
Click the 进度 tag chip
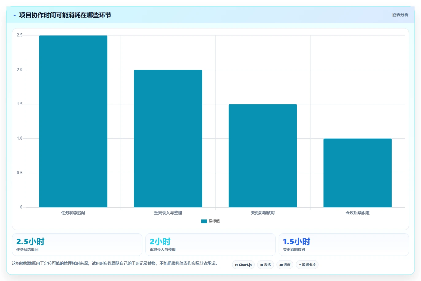click(285, 265)
